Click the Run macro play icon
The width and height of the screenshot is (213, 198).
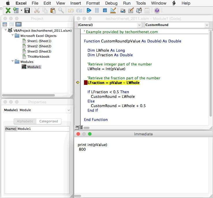pos(89,11)
